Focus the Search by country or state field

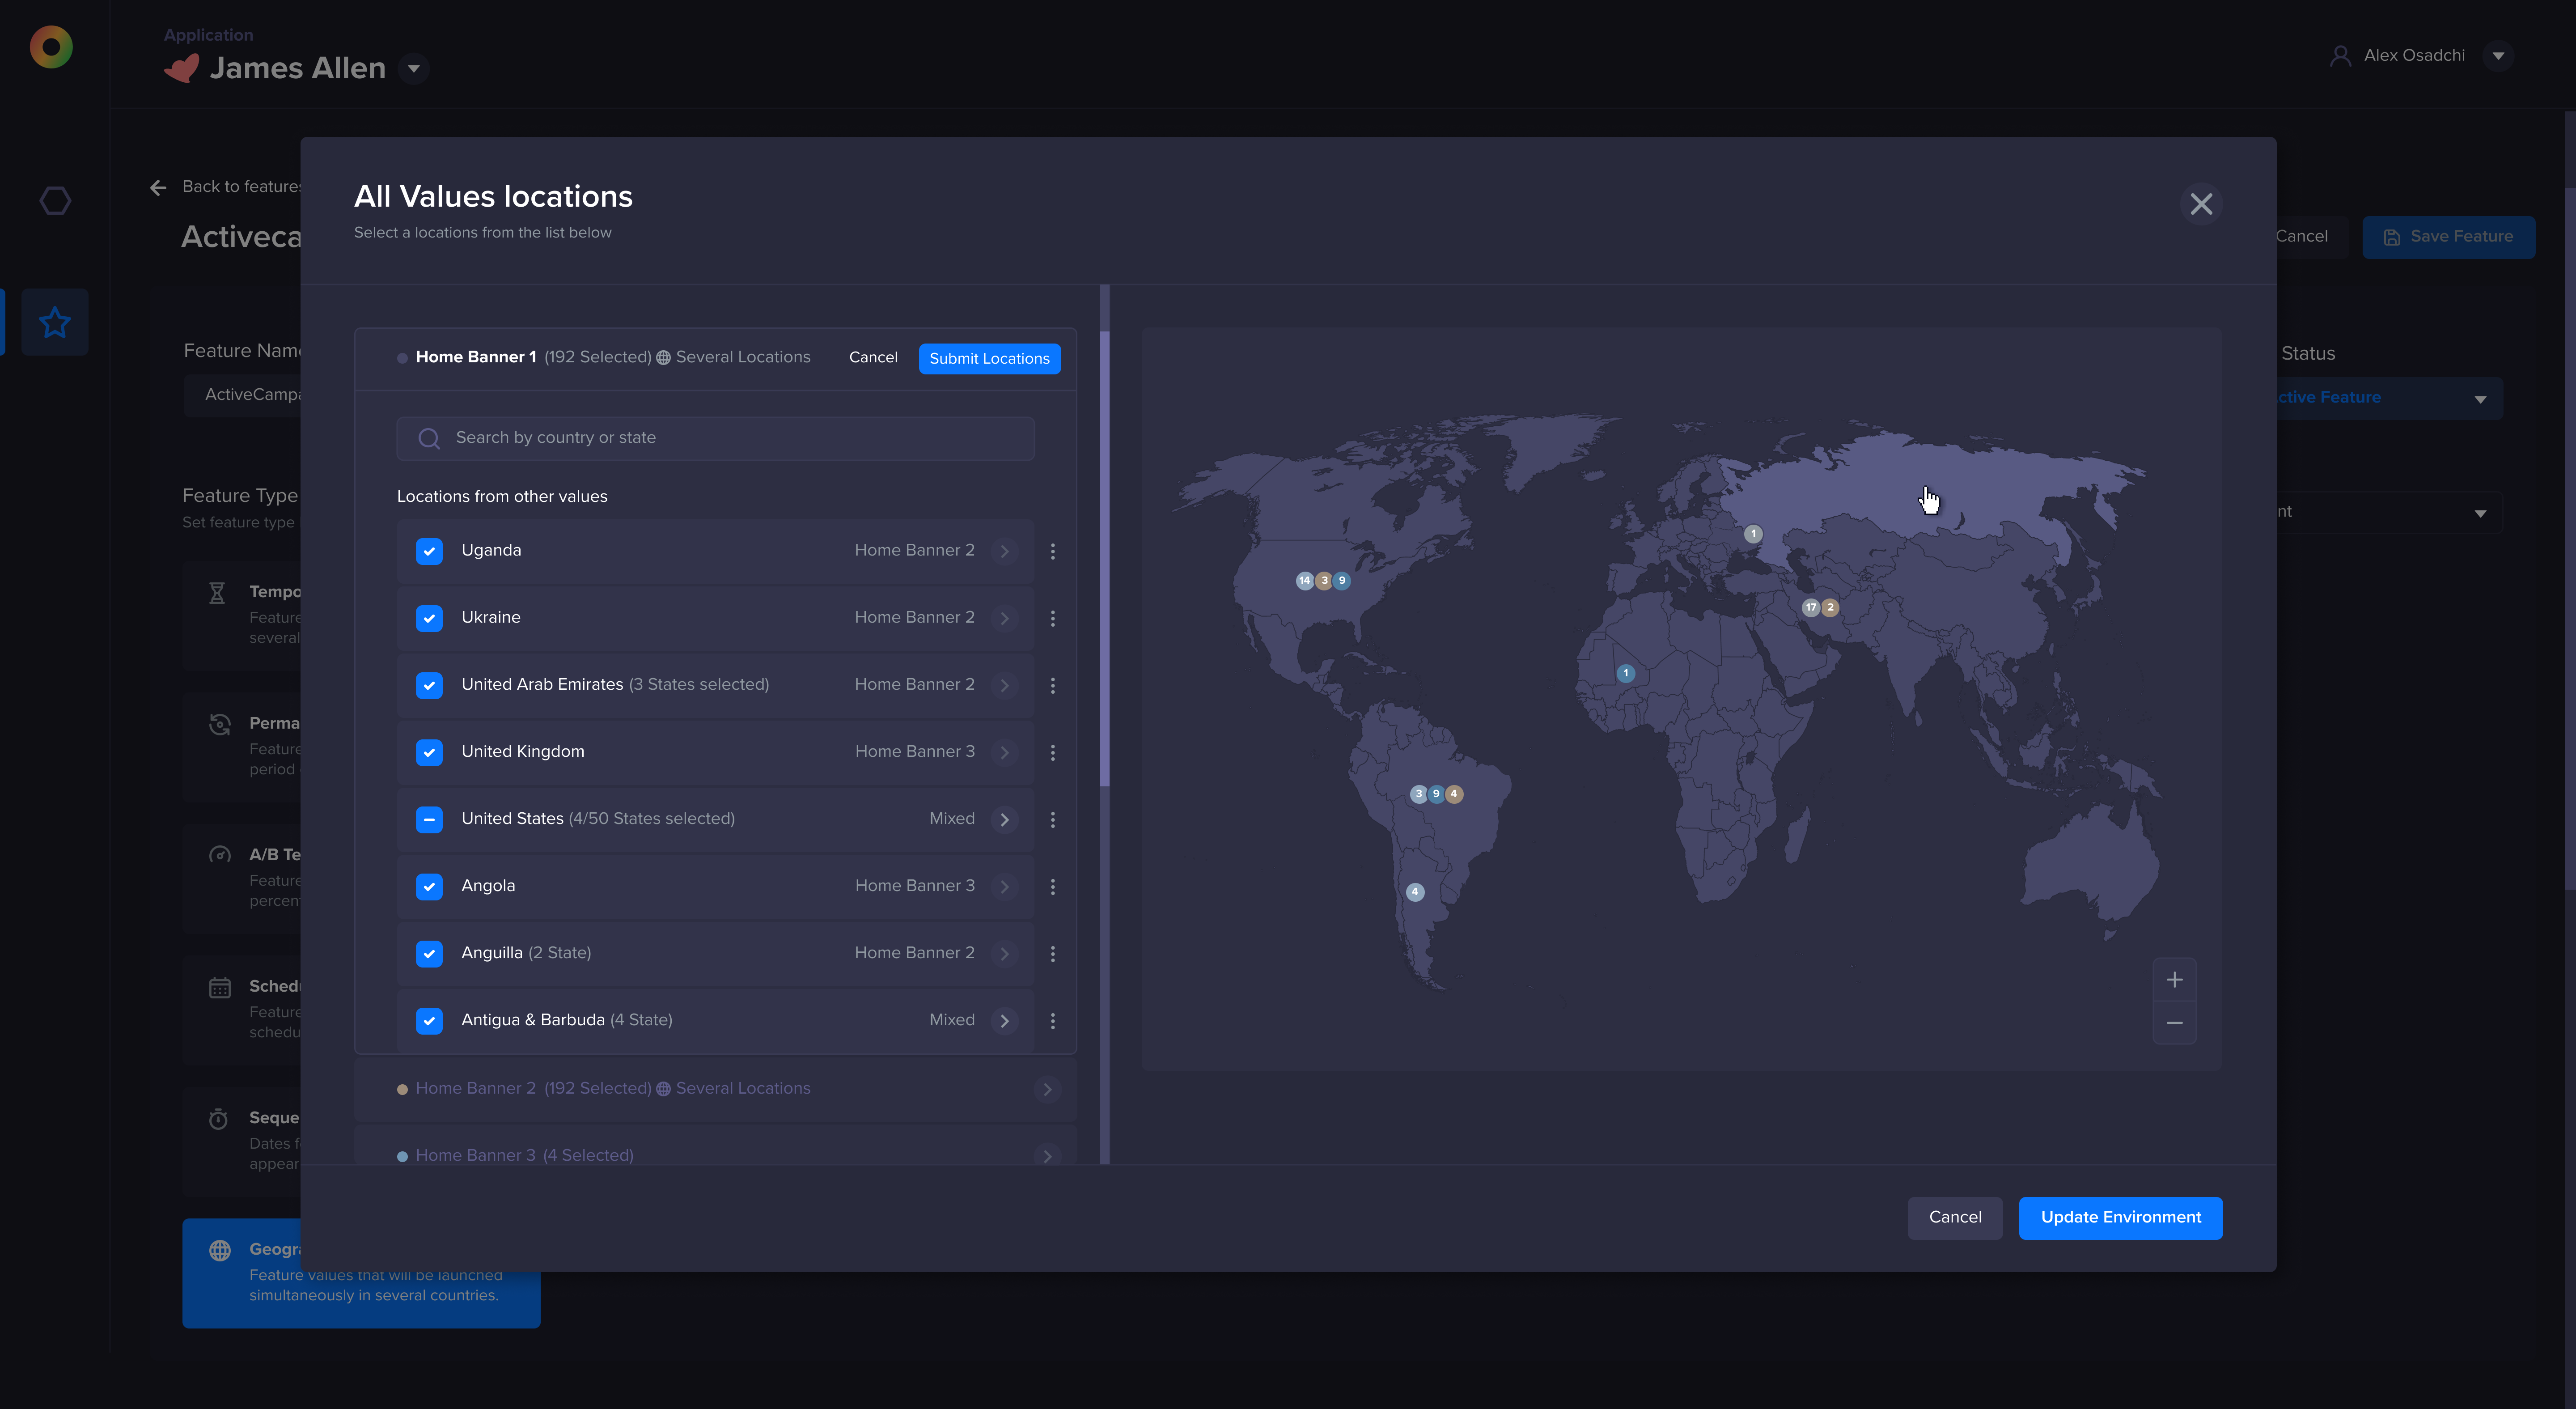[x=715, y=438]
